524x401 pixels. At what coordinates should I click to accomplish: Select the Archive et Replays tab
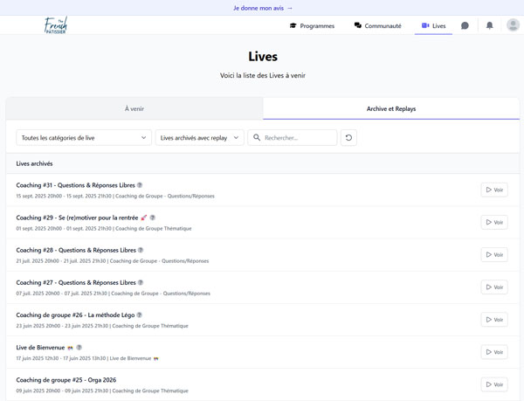coord(390,109)
